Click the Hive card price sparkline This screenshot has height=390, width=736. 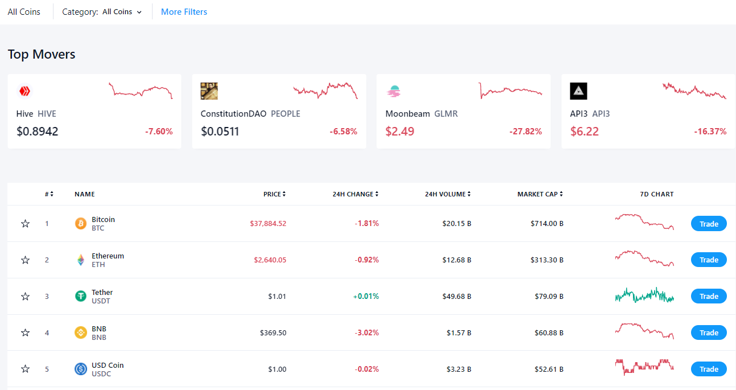[x=141, y=91]
